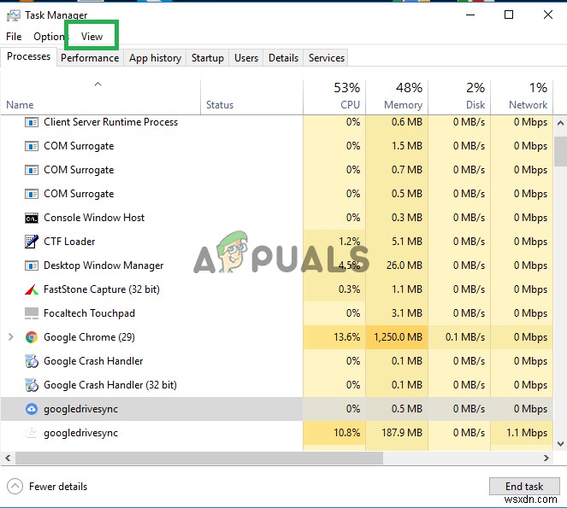The width and height of the screenshot is (567, 508).
Task: Click the CTF Loader pen icon
Action: tap(32, 242)
